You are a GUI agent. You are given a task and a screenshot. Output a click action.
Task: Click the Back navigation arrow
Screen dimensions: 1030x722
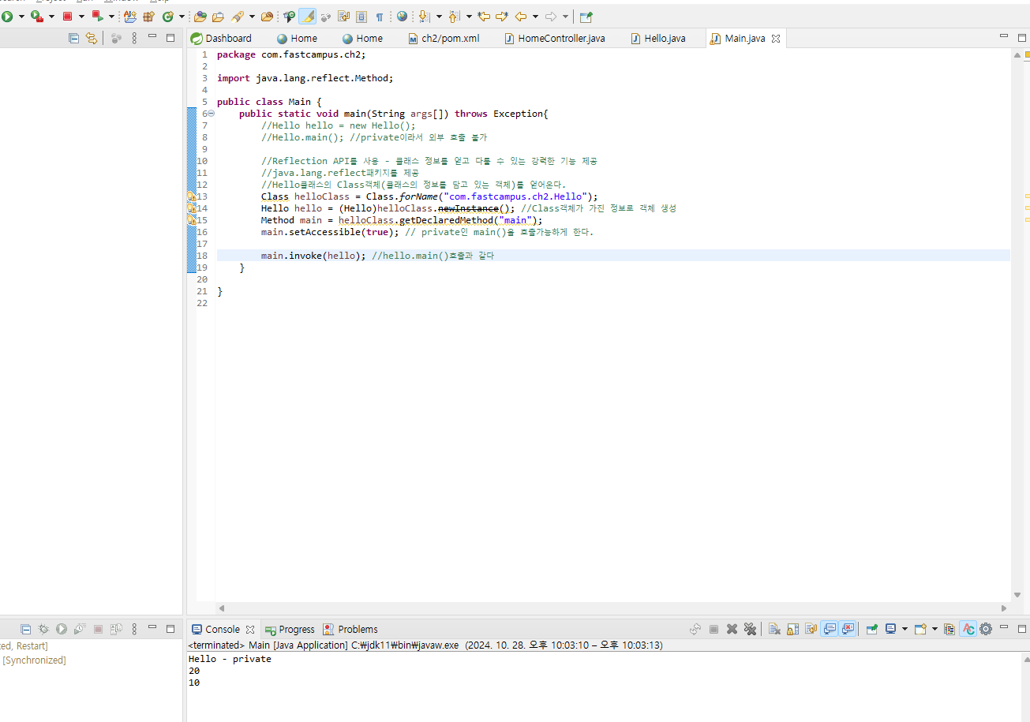coord(520,16)
